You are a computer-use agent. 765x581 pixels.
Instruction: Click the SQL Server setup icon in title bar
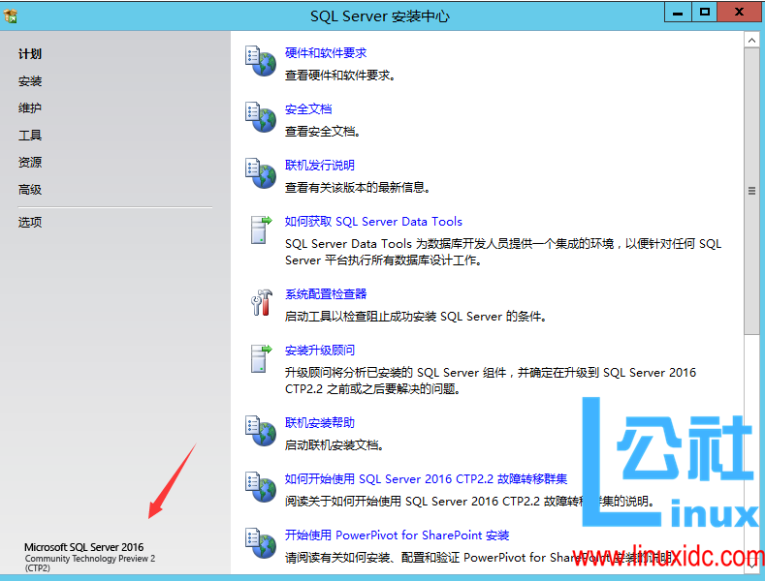click(x=11, y=15)
